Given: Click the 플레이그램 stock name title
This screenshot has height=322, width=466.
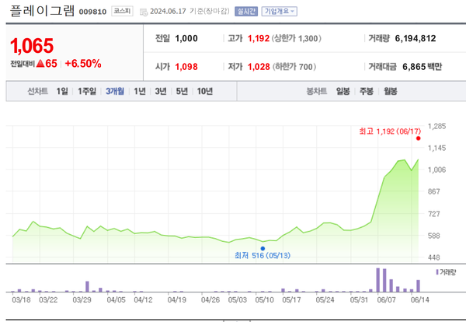Looking at the screenshot, I should 42,11.
